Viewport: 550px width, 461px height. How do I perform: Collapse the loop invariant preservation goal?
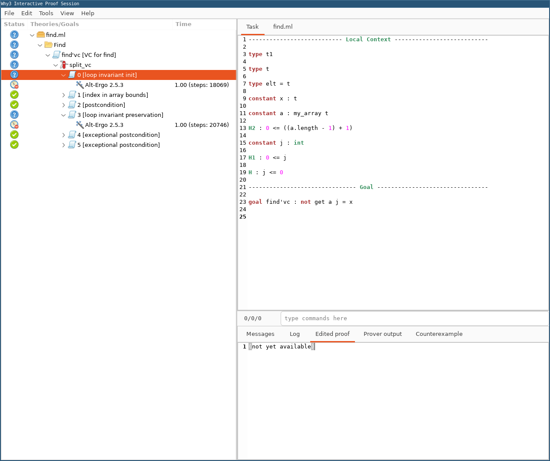coord(63,115)
